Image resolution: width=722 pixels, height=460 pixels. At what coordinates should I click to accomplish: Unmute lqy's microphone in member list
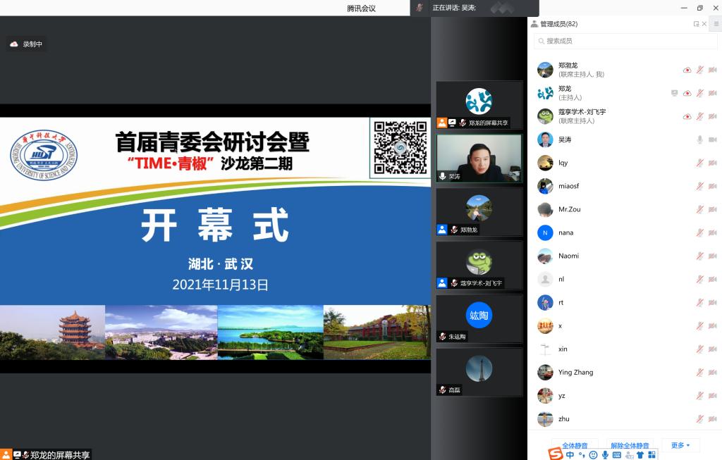(x=699, y=163)
